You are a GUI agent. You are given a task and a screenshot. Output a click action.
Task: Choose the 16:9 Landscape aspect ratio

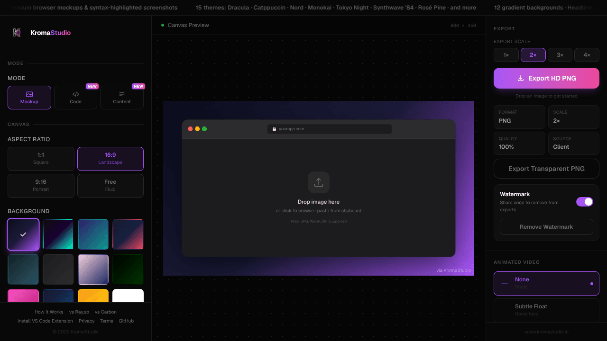[110, 159]
